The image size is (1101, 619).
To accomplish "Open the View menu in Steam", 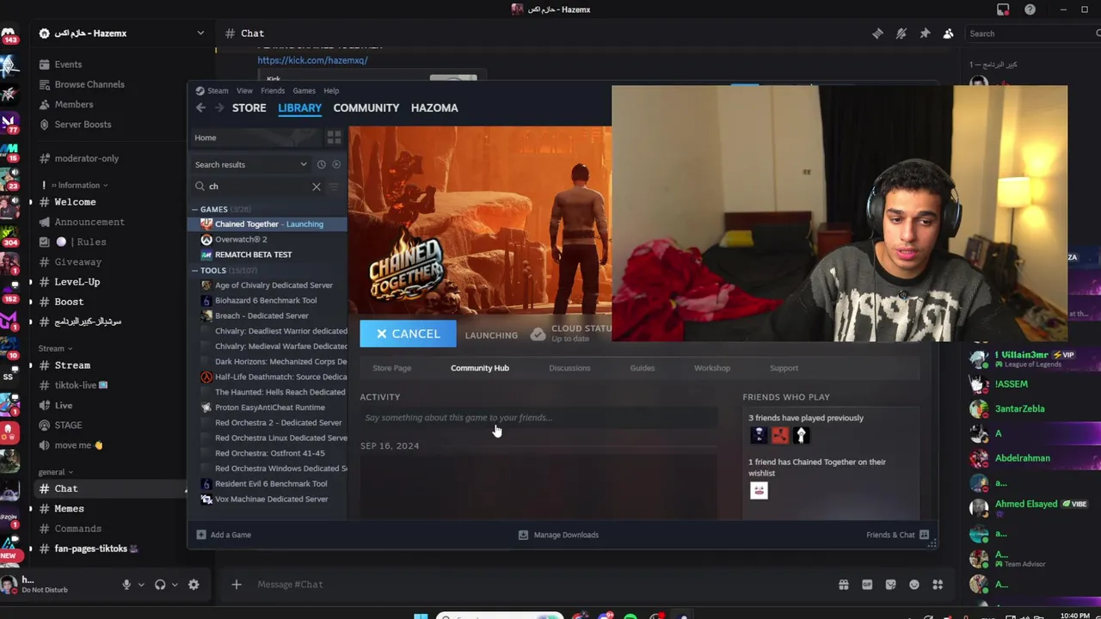I will pyautogui.click(x=244, y=90).
